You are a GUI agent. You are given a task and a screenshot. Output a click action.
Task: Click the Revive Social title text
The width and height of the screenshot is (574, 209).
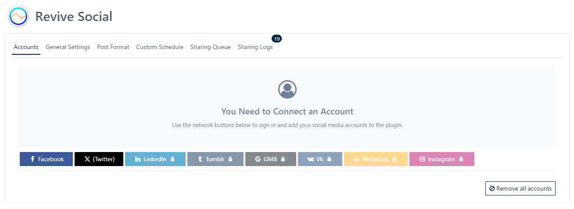click(74, 17)
